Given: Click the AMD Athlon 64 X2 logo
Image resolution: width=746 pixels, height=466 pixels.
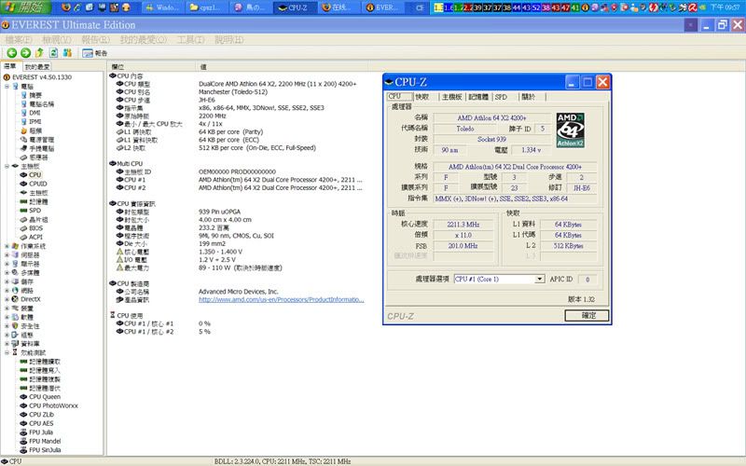Looking at the screenshot, I should click(570, 130).
